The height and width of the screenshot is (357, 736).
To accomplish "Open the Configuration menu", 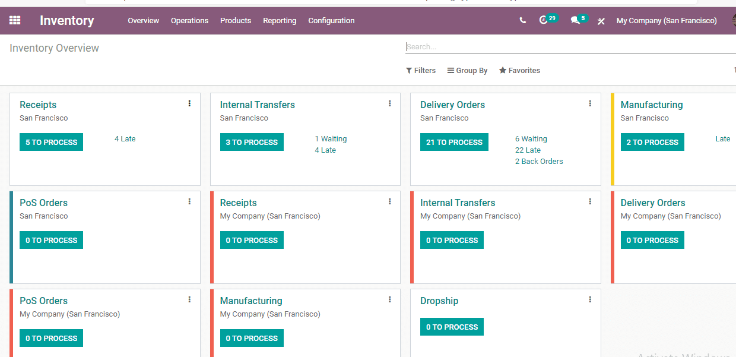I will click(x=331, y=20).
